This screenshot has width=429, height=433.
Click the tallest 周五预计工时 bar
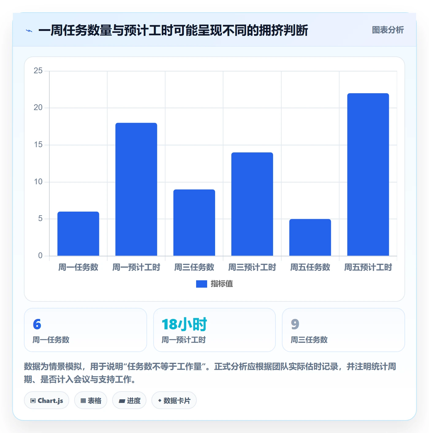point(368,174)
